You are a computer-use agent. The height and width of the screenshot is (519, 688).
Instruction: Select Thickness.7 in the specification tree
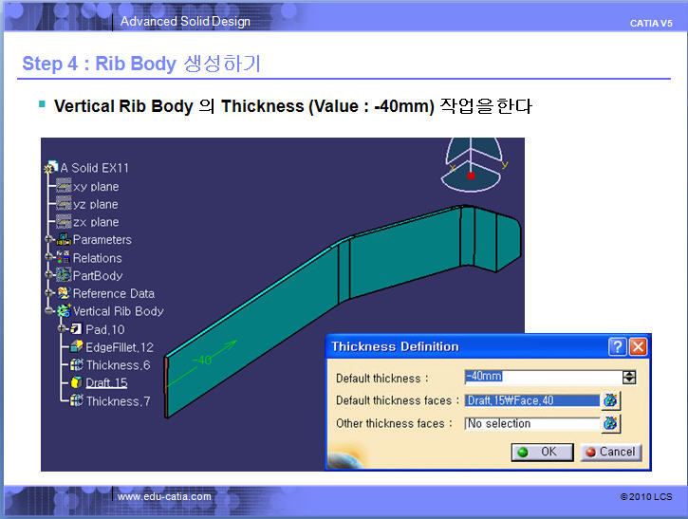click(x=118, y=401)
